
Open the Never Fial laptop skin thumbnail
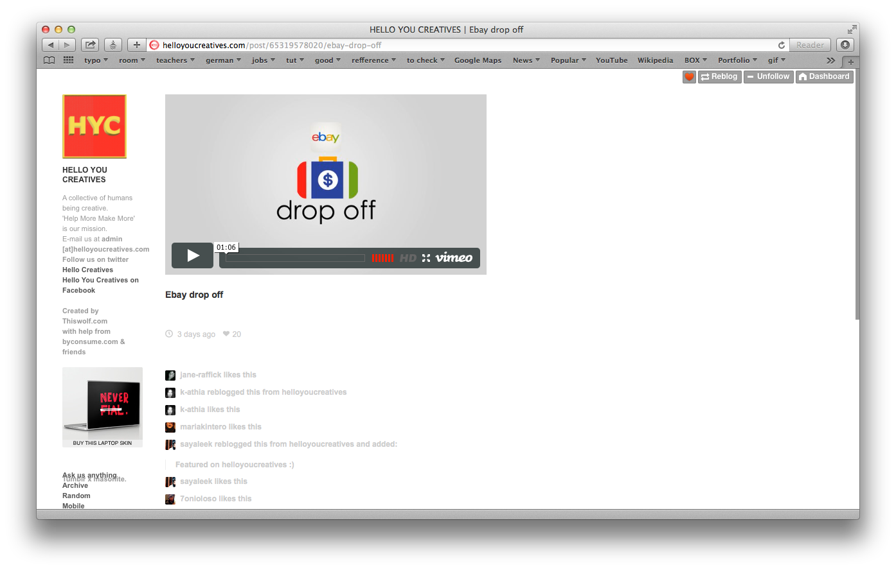102,407
